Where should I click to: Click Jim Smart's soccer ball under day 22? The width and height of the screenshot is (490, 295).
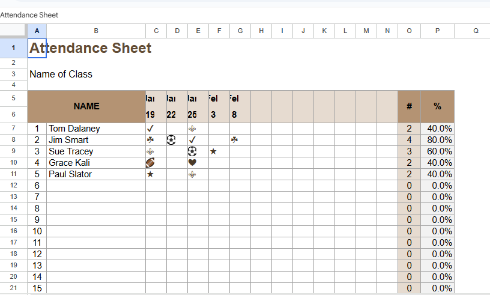(x=171, y=140)
